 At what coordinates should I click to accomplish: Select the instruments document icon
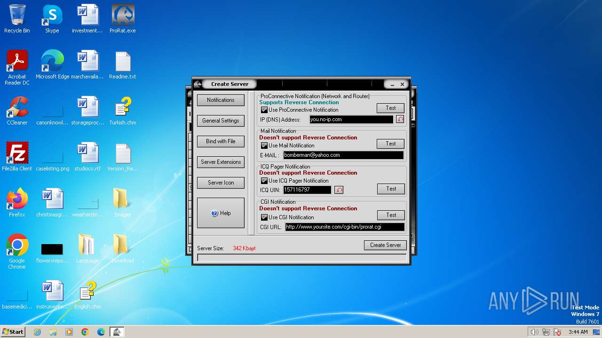[52, 295]
